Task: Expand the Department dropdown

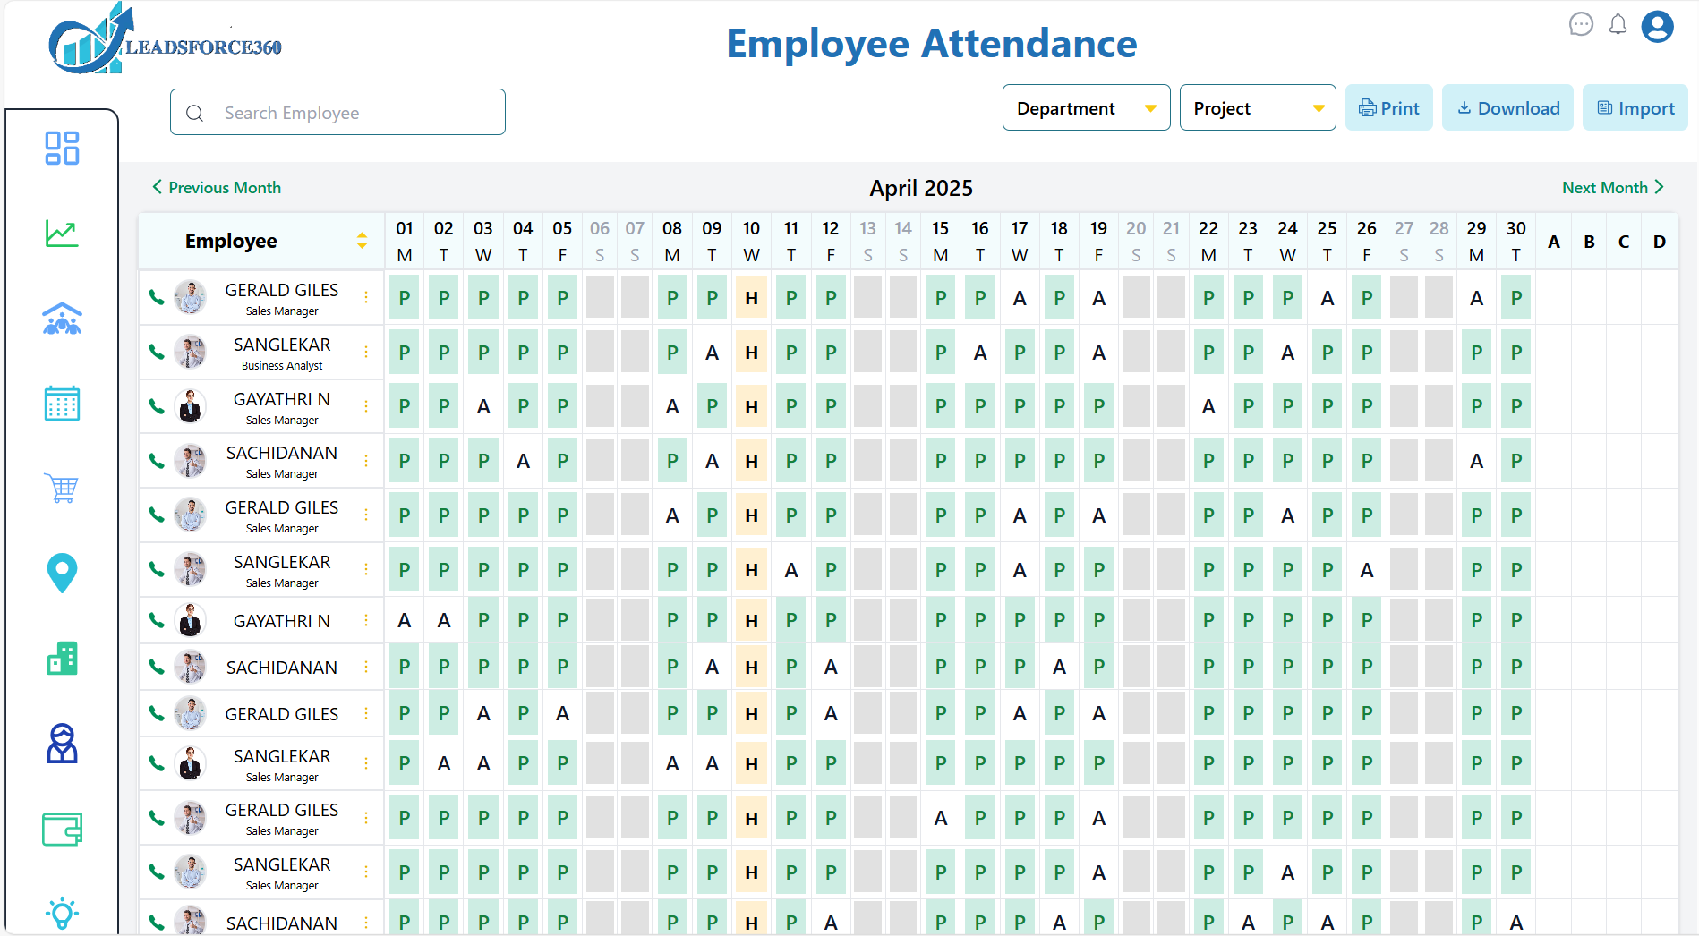Action: pos(1086,108)
